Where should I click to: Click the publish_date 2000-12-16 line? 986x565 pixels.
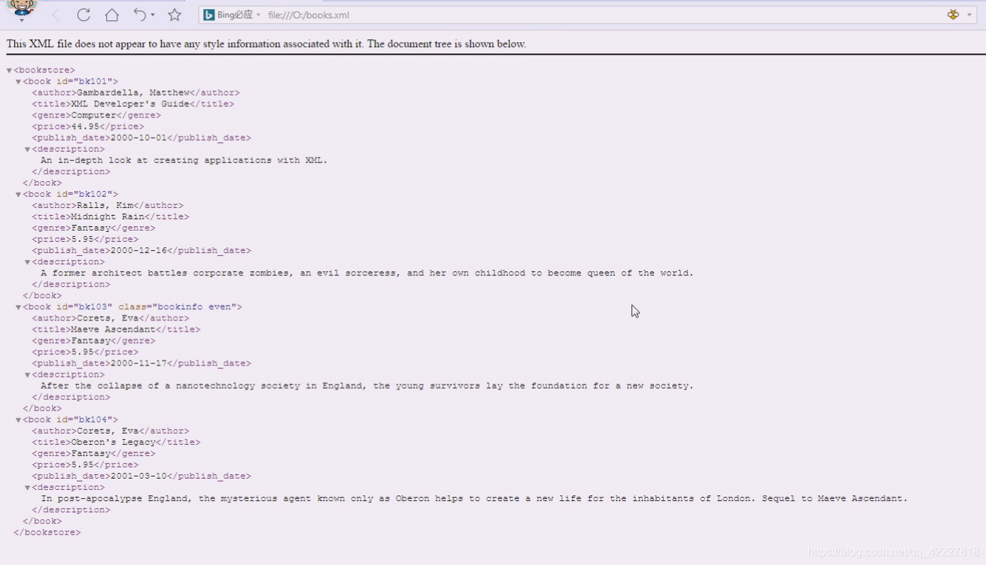141,251
